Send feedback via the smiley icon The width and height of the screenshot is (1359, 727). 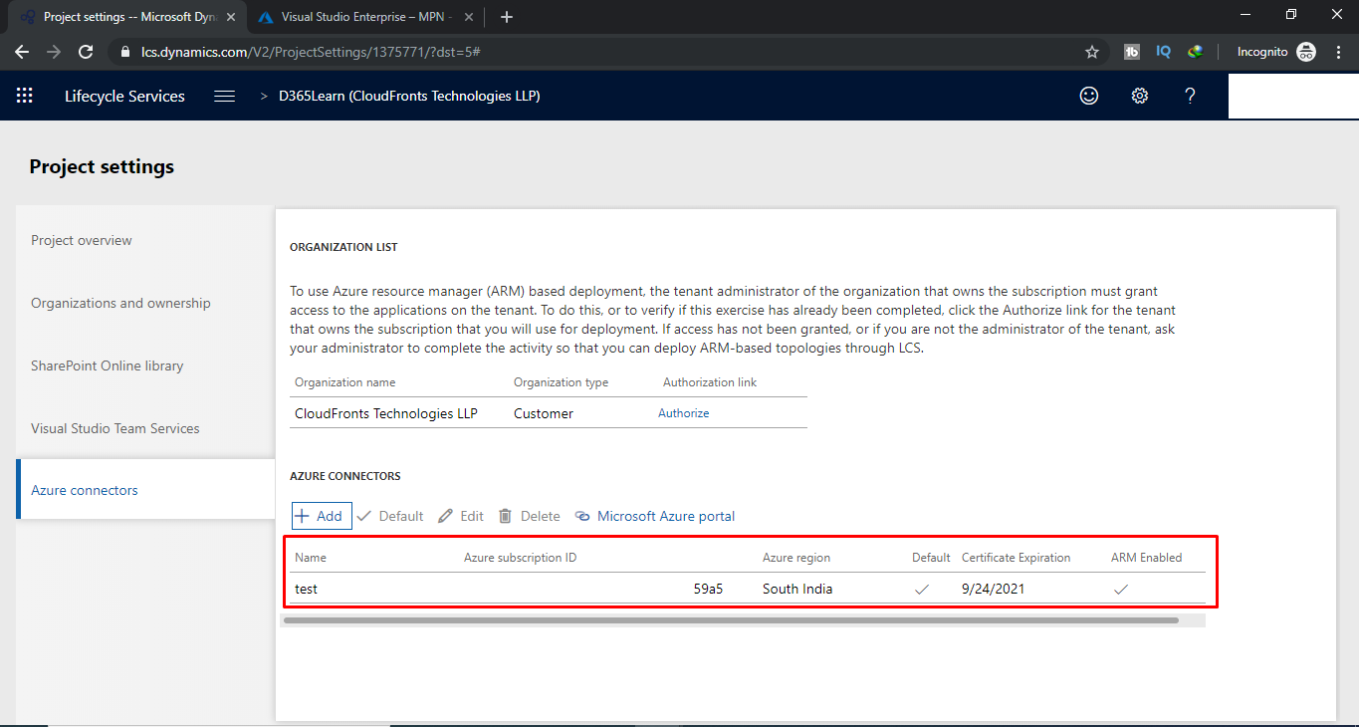1089,96
